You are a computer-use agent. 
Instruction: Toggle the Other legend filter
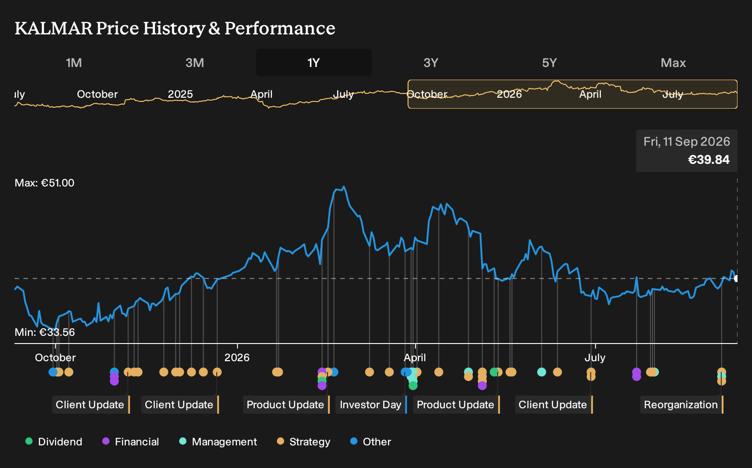tap(371, 442)
